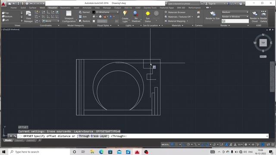276x155 pixels.
Task: Click the N compass direction on ViewCube
Action: [263, 35]
